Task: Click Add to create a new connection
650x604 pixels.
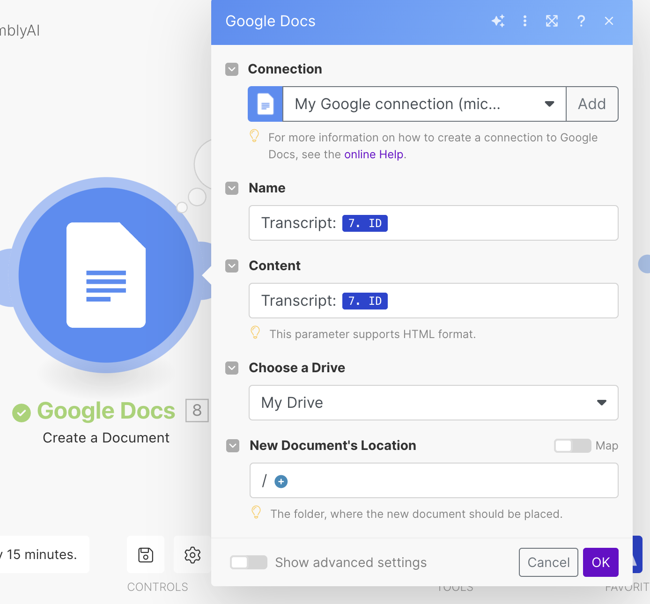Action: 592,104
